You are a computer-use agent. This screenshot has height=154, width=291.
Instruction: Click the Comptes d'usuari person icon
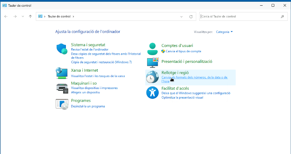pos(152,49)
